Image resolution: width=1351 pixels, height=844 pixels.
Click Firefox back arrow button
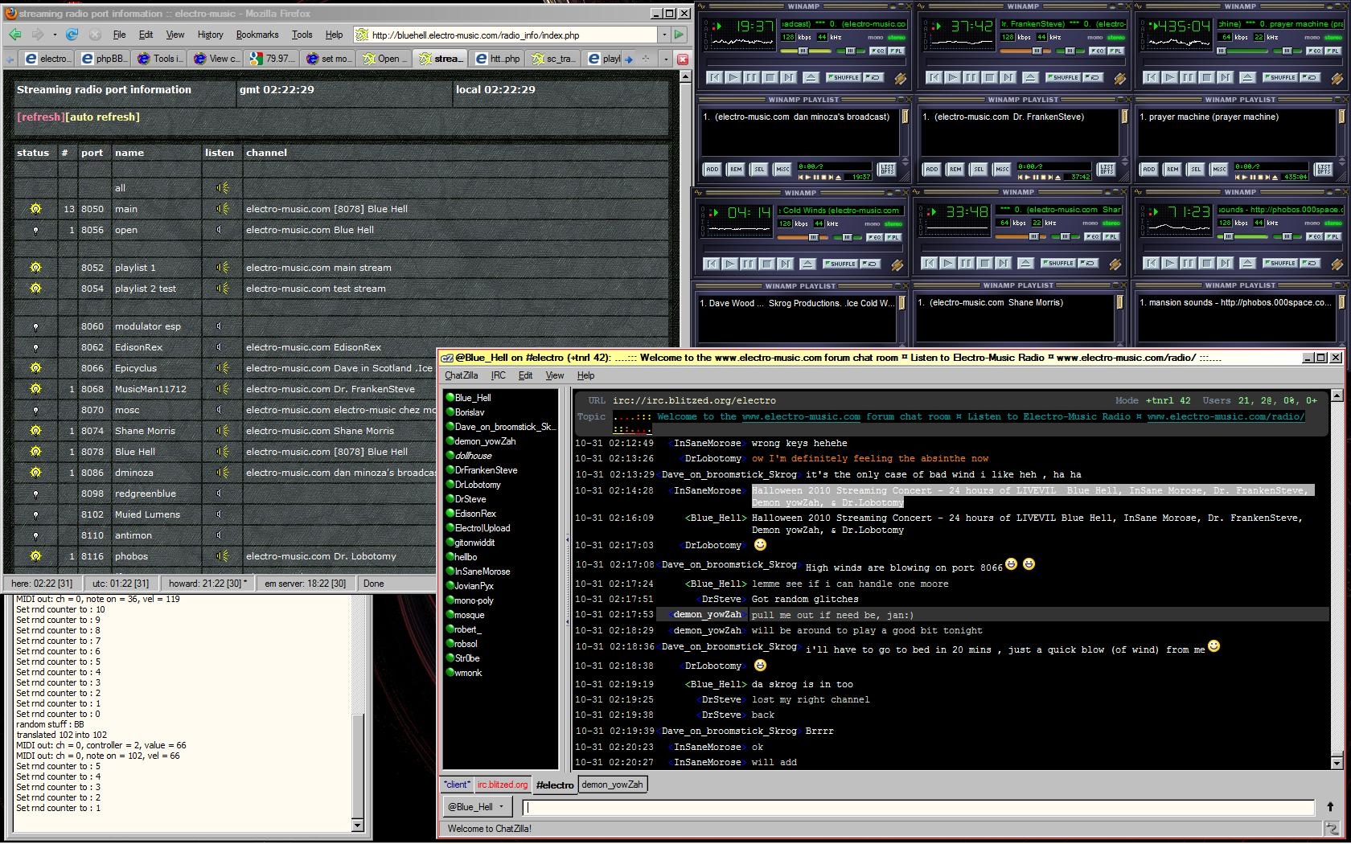pos(15,35)
